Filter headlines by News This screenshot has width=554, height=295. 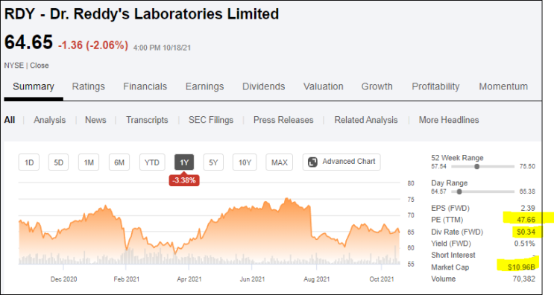95,120
